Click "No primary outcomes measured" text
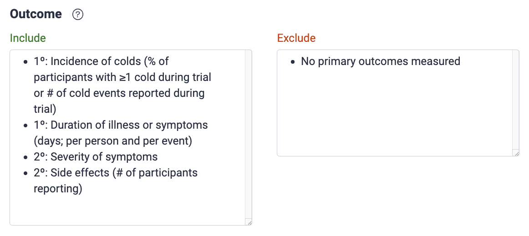The image size is (529, 236). click(381, 61)
